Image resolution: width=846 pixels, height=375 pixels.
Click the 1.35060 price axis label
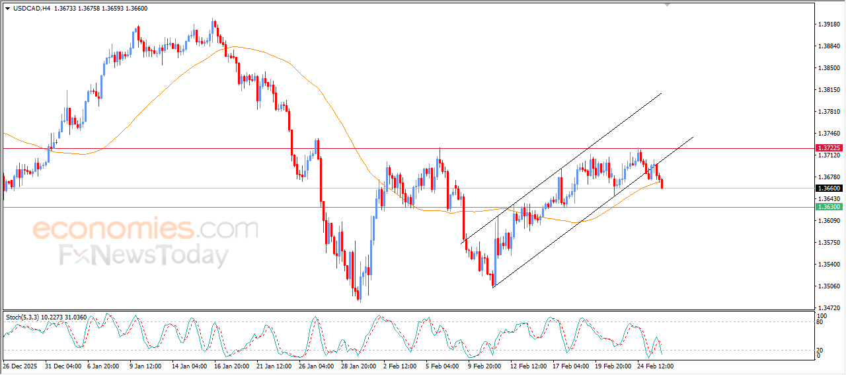(829, 286)
